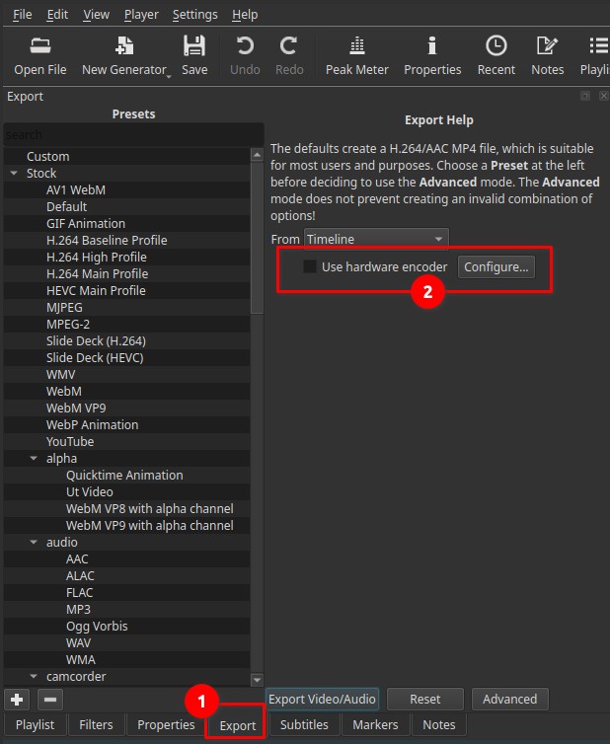
Task: Click the Save disk icon
Action: point(194,45)
